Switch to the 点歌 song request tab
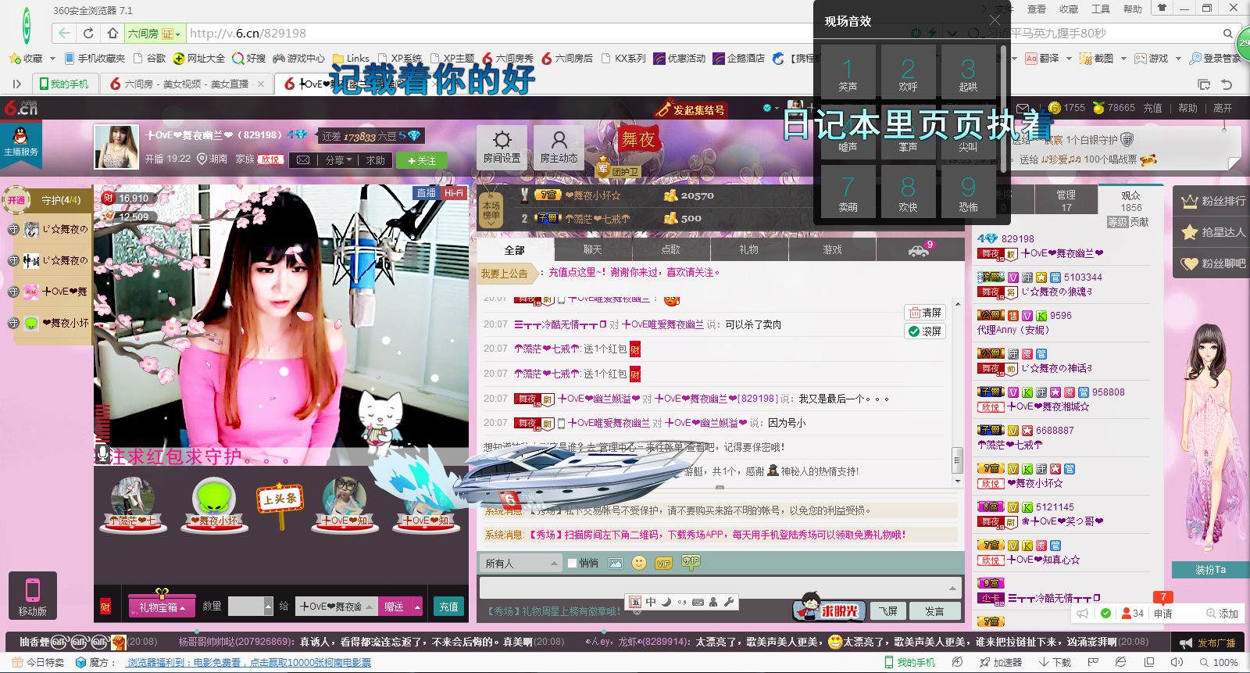 tap(671, 250)
